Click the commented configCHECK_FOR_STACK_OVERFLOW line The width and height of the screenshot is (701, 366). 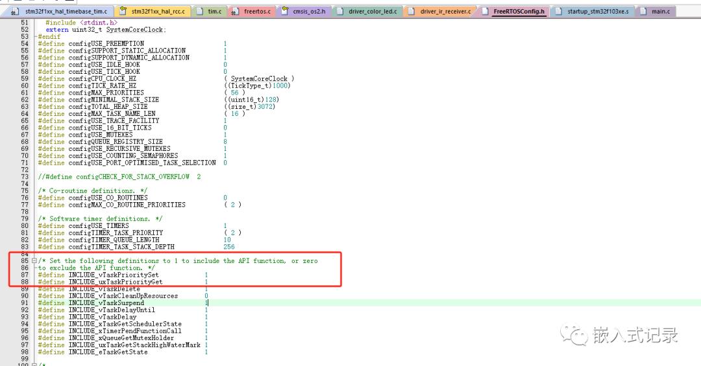coord(119,177)
